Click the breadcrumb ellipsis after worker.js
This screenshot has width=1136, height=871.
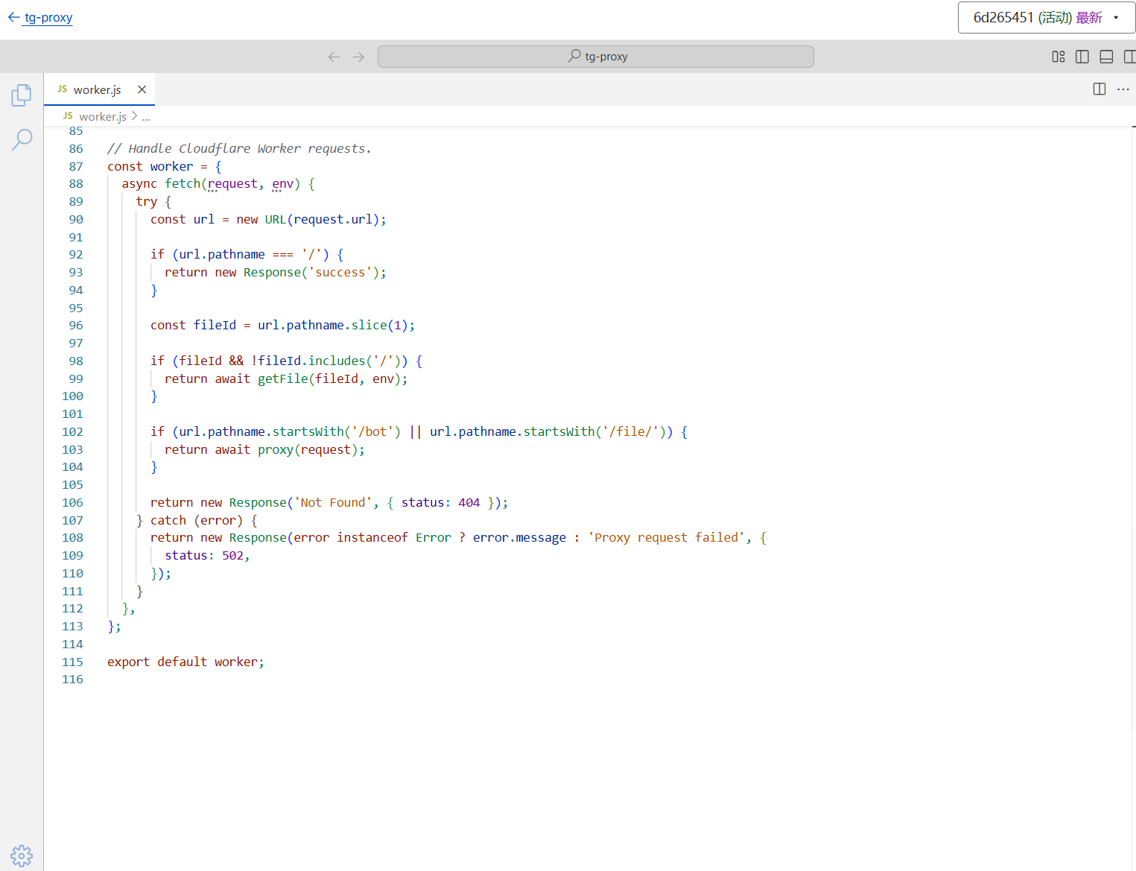146,117
